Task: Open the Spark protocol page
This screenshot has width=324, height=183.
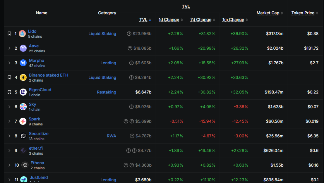Action: point(34,119)
